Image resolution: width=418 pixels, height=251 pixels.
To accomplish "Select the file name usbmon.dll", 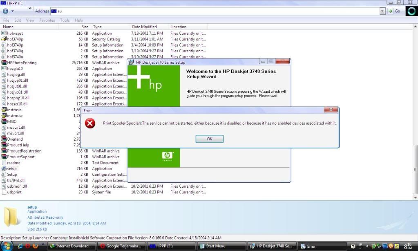I will click(x=17, y=186).
